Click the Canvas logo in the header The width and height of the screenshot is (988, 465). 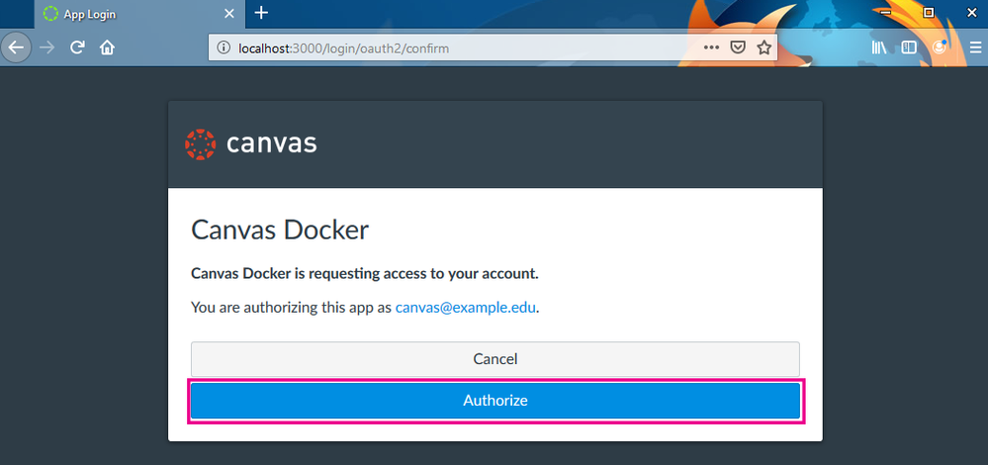click(251, 144)
